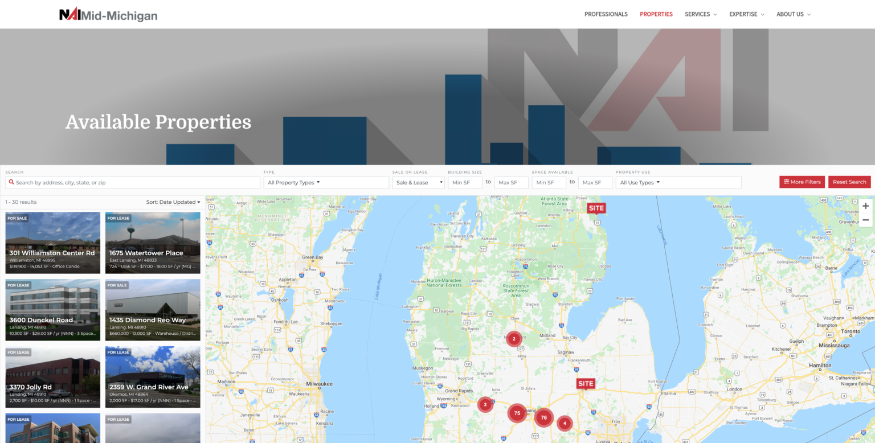The width and height of the screenshot is (875, 443).
Task: Open the map cluster marked 4
Action: (565, 423)
